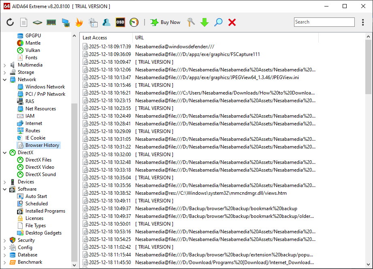The image size is (373, 269).
Task: Click the Buy Now button
Action: (165, 22)
